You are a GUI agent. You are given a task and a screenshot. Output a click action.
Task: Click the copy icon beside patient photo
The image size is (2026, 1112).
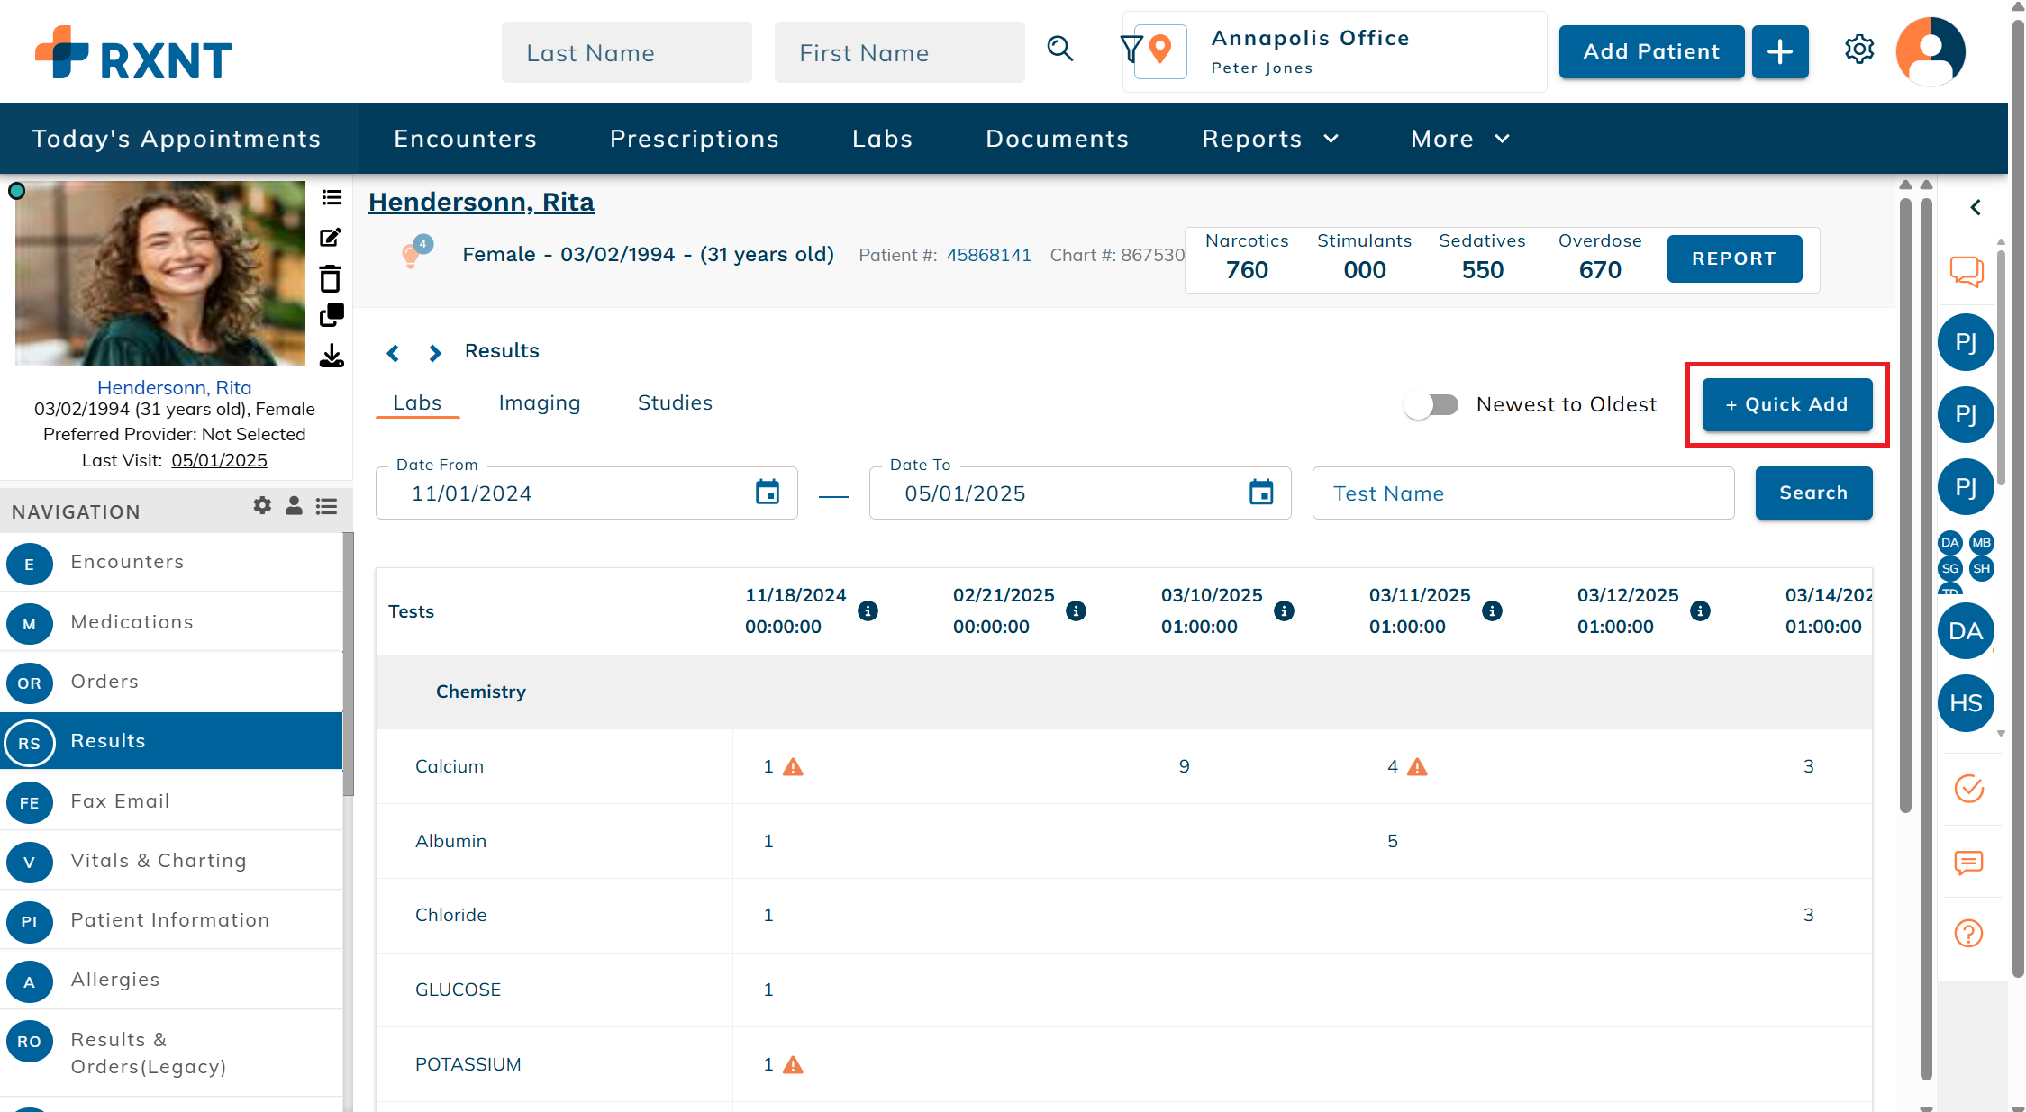coord(332,315)
